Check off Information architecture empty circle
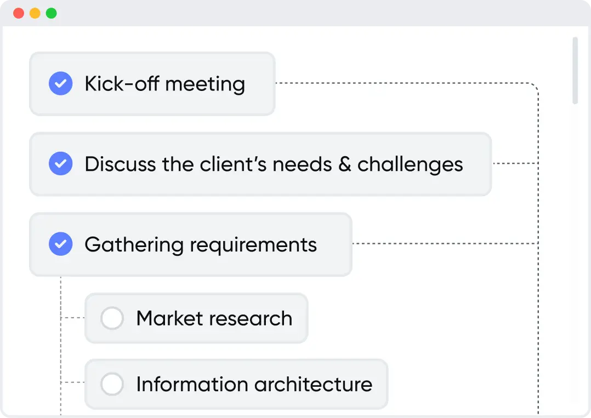Viewport: 591px width, 418px height. 112,383
